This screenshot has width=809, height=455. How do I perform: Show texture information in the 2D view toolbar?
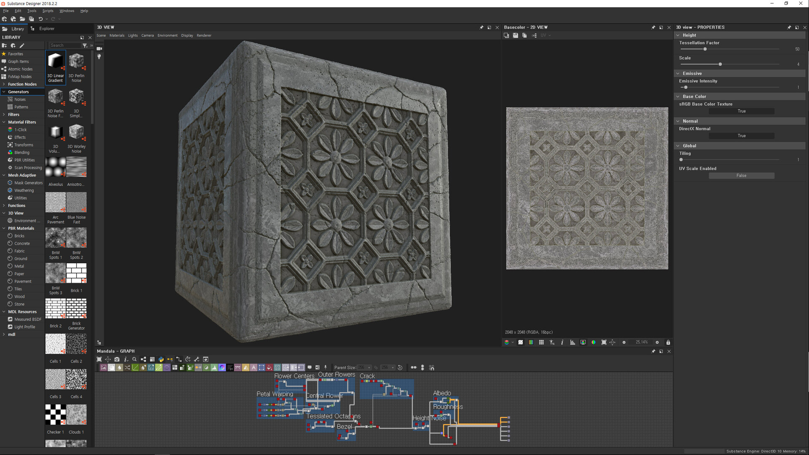[562, 342]
